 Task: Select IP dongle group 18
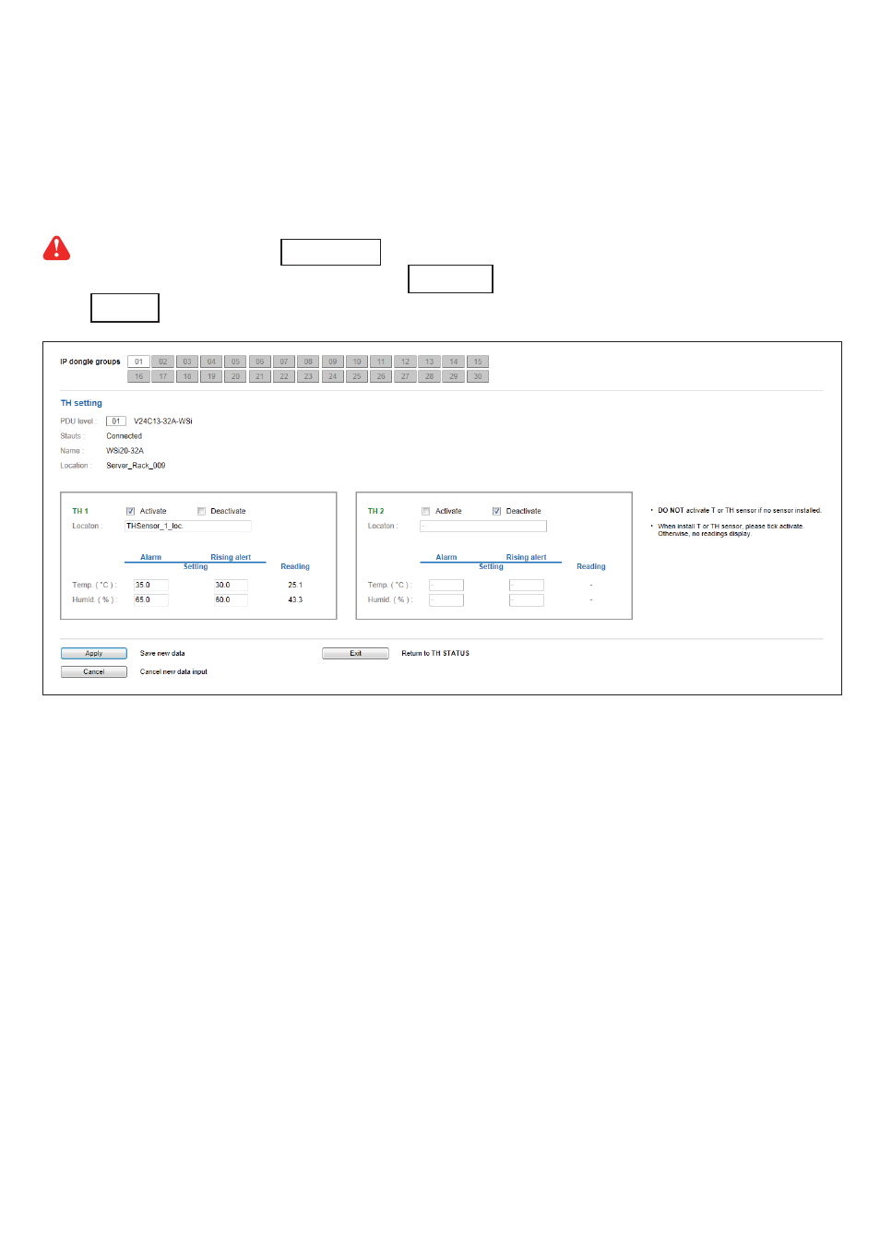[x=187, y=376]
